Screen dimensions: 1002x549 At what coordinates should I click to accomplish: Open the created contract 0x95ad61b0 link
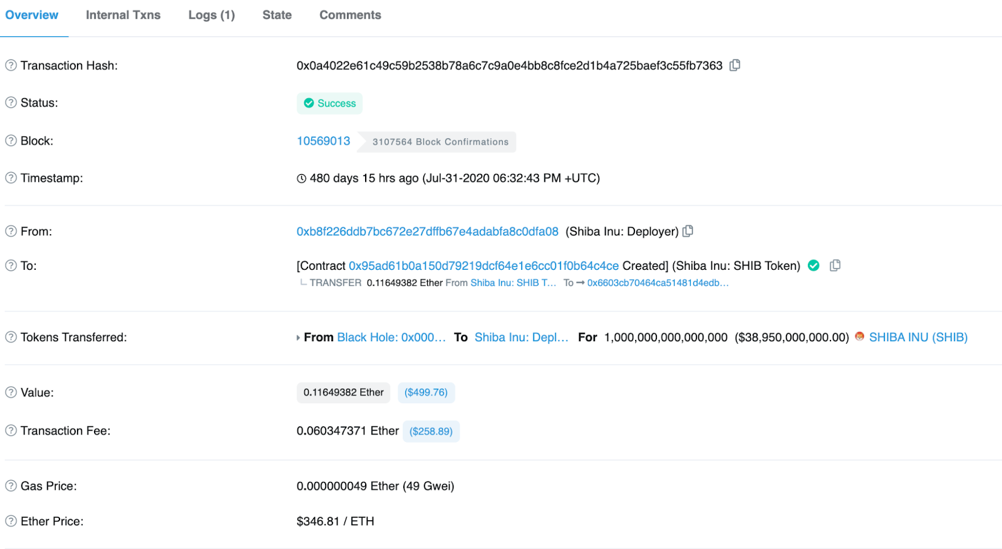click(483, 266)
